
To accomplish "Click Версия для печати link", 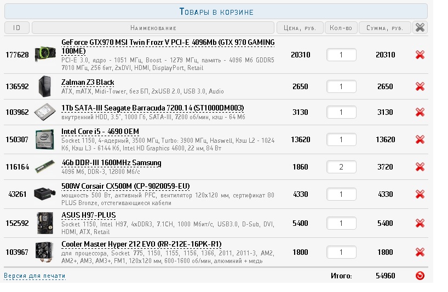I will (x=35, y=276).
